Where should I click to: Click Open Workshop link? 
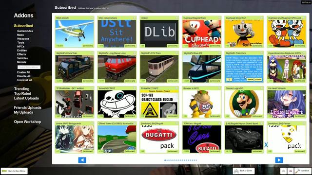[x=27, y=122]
